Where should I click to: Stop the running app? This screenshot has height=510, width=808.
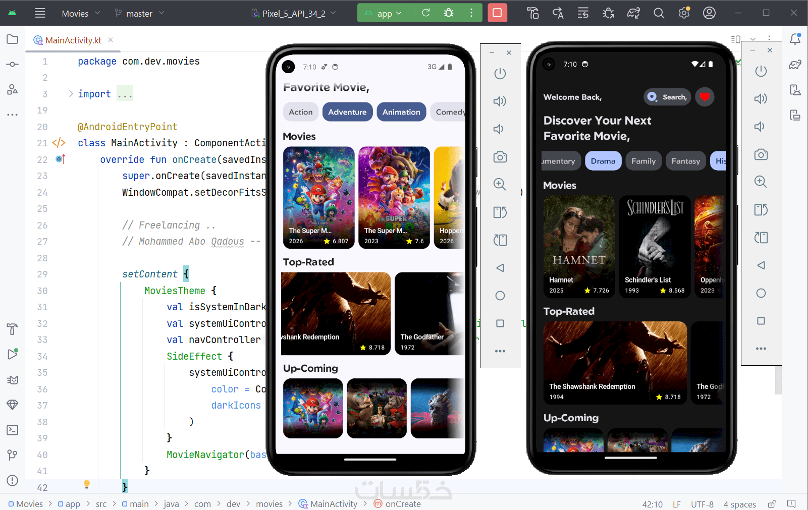coord(497,13)
